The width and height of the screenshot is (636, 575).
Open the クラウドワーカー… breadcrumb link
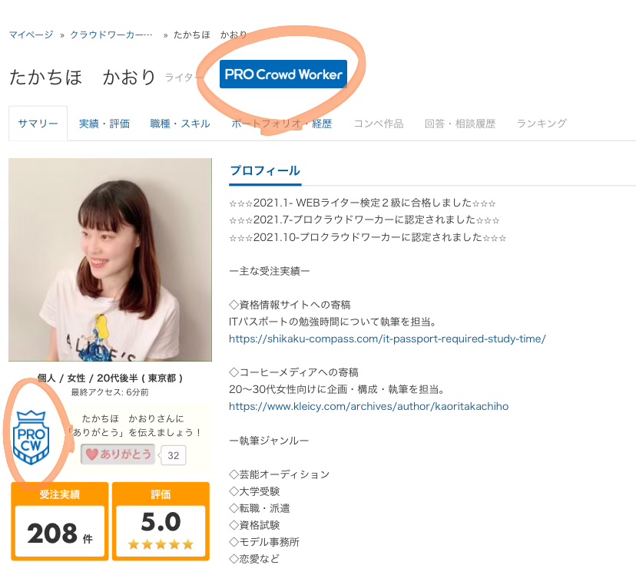111,35
